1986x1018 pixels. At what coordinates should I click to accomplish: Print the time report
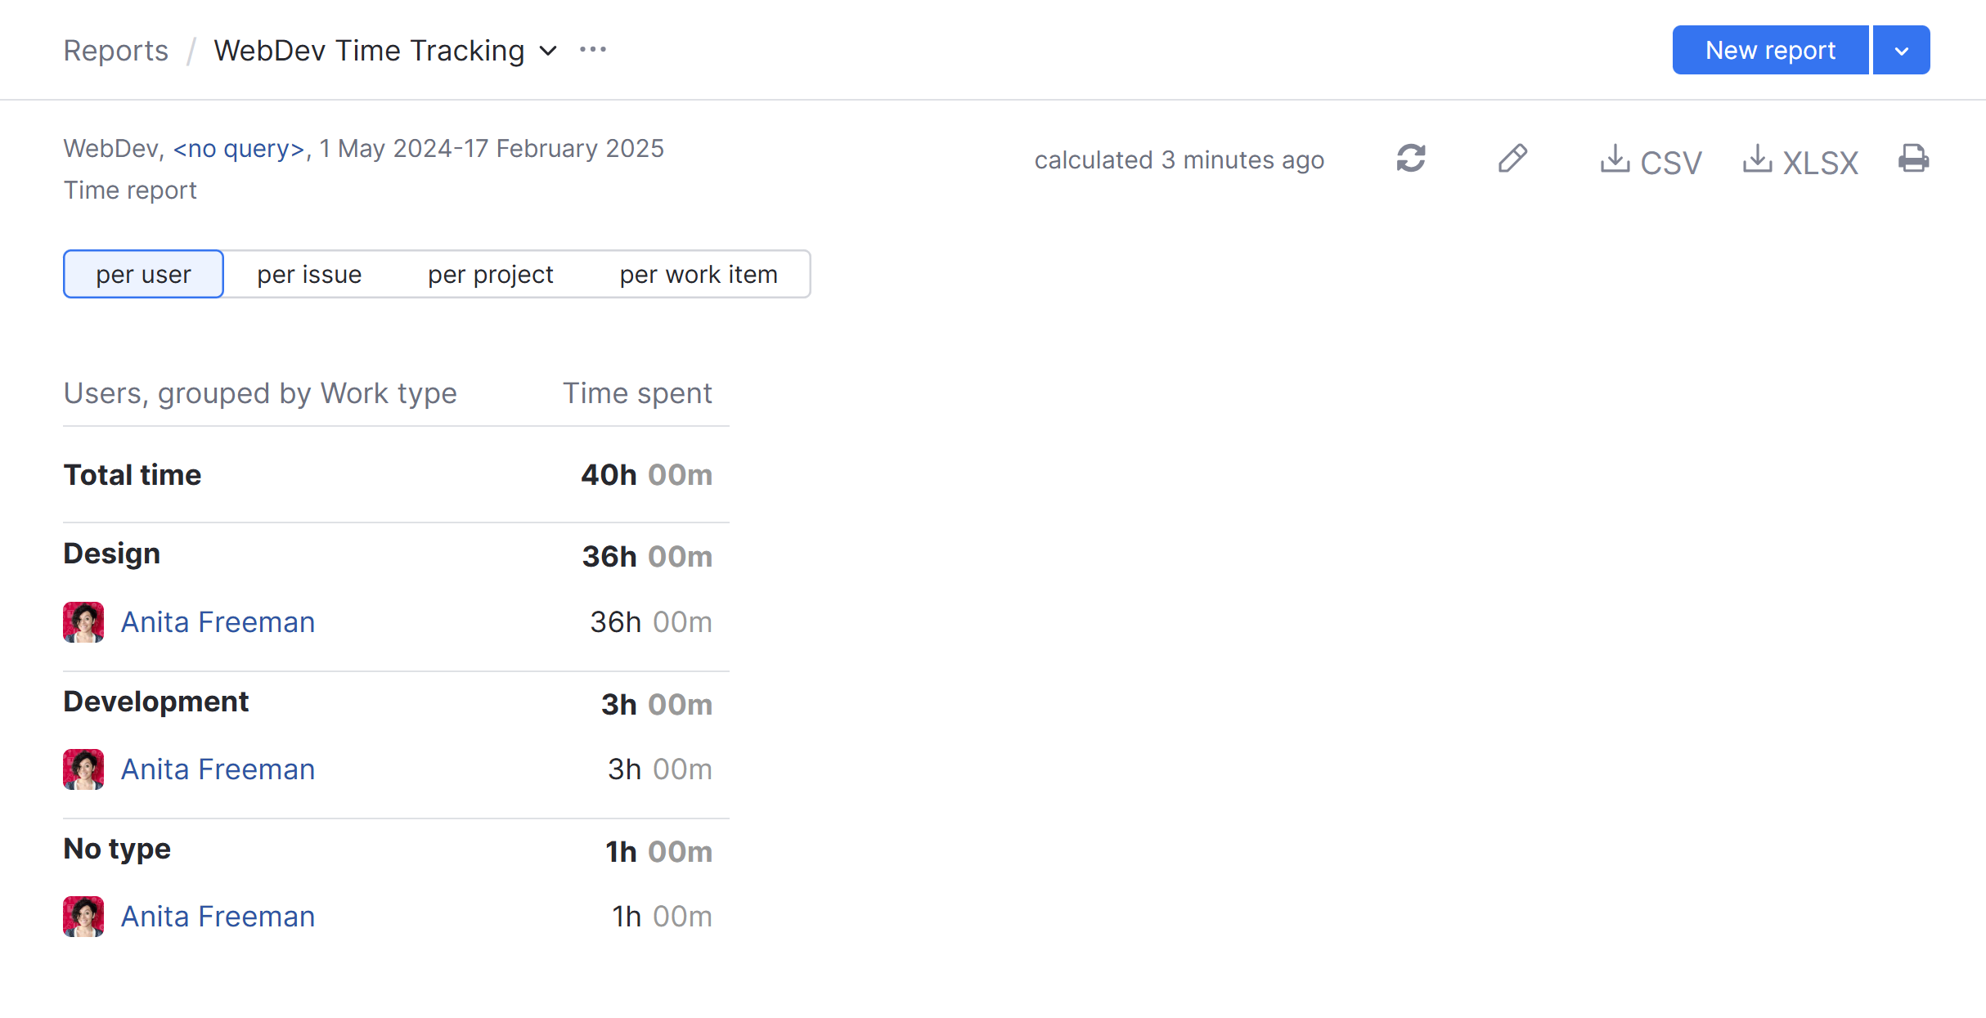coord(1913,159)
